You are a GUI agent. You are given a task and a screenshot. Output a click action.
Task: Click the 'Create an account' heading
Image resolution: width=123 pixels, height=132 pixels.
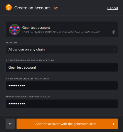32,8
